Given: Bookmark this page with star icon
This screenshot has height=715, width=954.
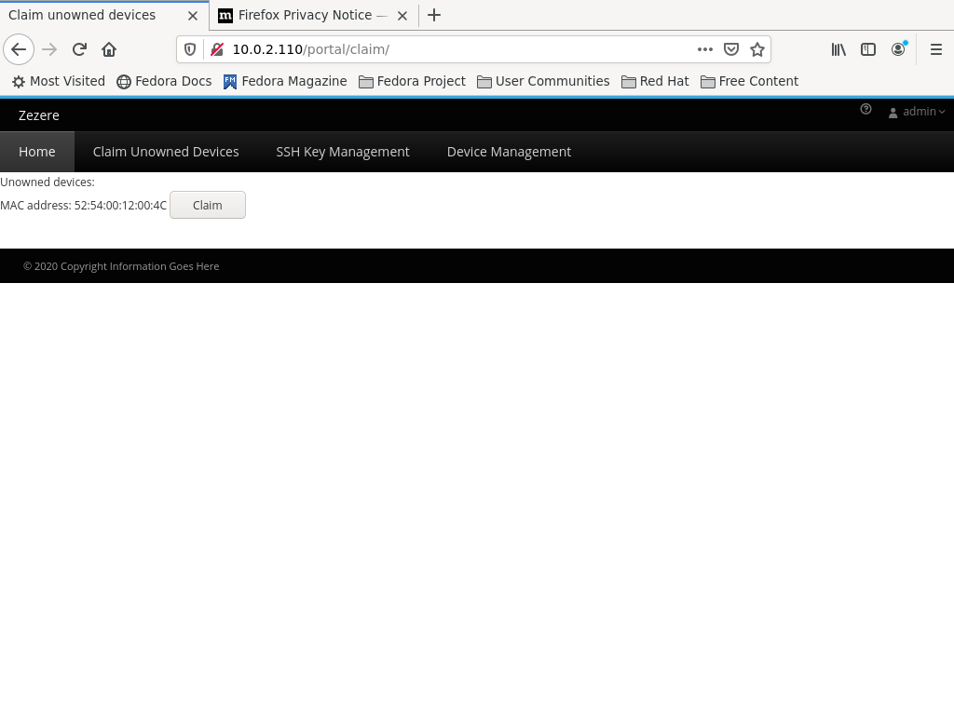Looking at the screenshot, I should pos(756,49).
